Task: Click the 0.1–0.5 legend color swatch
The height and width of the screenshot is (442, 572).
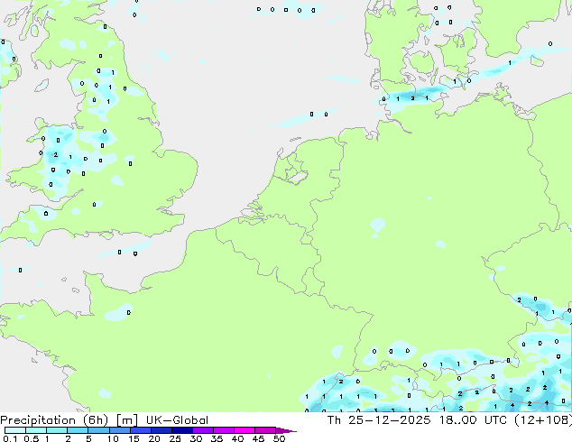Action: point(15,430)
